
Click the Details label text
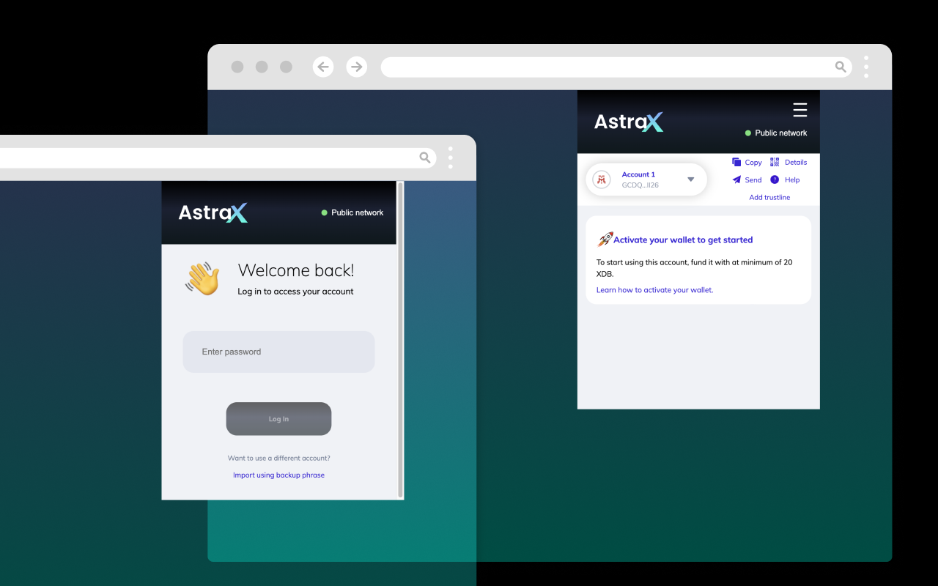[796, 163]
